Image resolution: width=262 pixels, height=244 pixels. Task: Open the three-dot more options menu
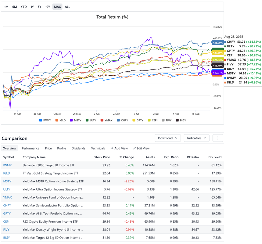coord(218,138)
